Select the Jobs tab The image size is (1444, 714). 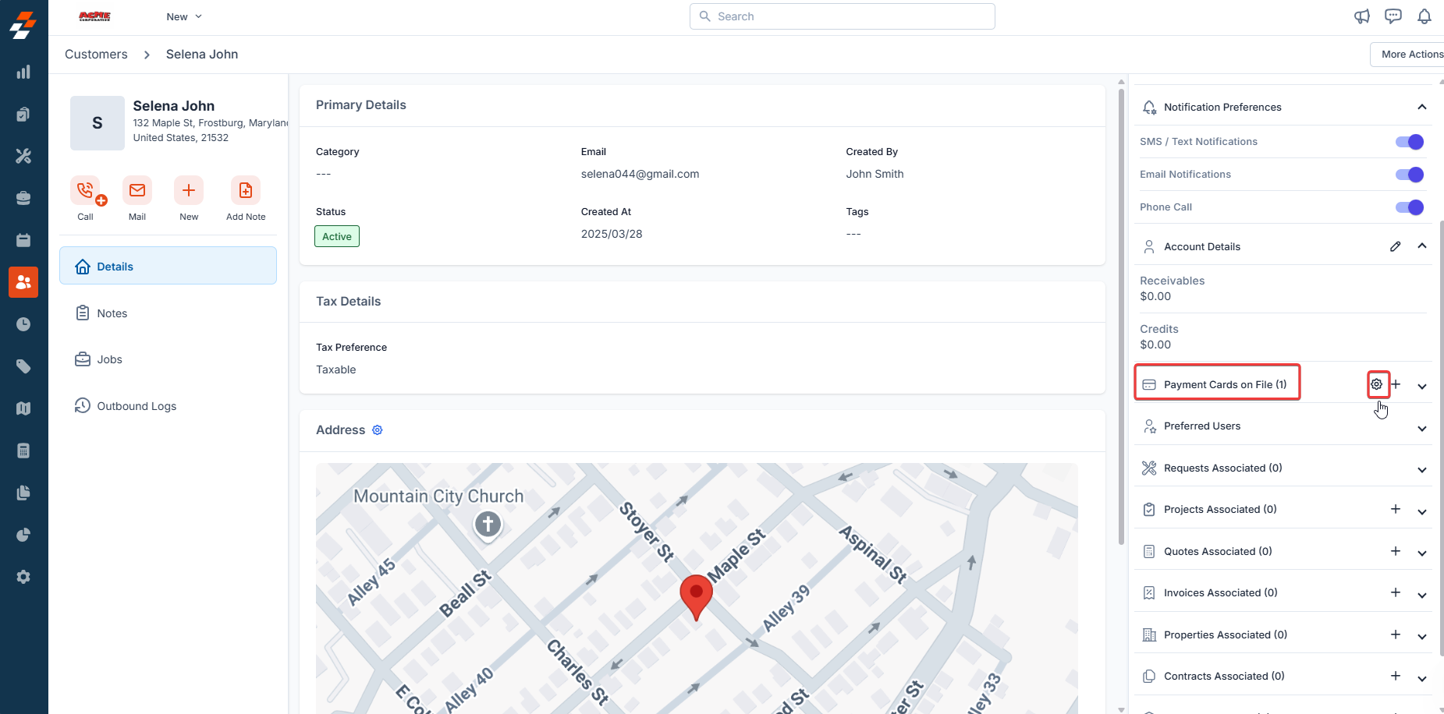coord(168,359)
